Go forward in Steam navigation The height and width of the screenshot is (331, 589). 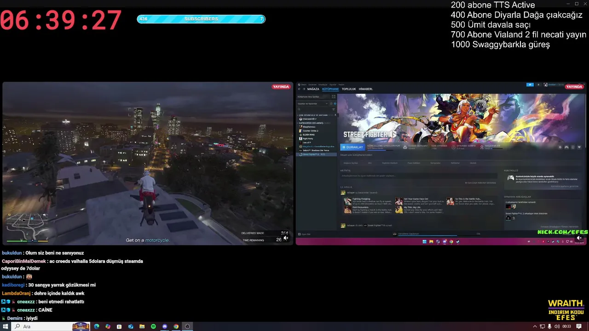click(x=304, y=89)
